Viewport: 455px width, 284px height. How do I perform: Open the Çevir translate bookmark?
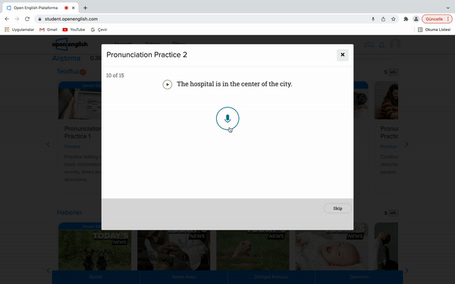point(99,30)
